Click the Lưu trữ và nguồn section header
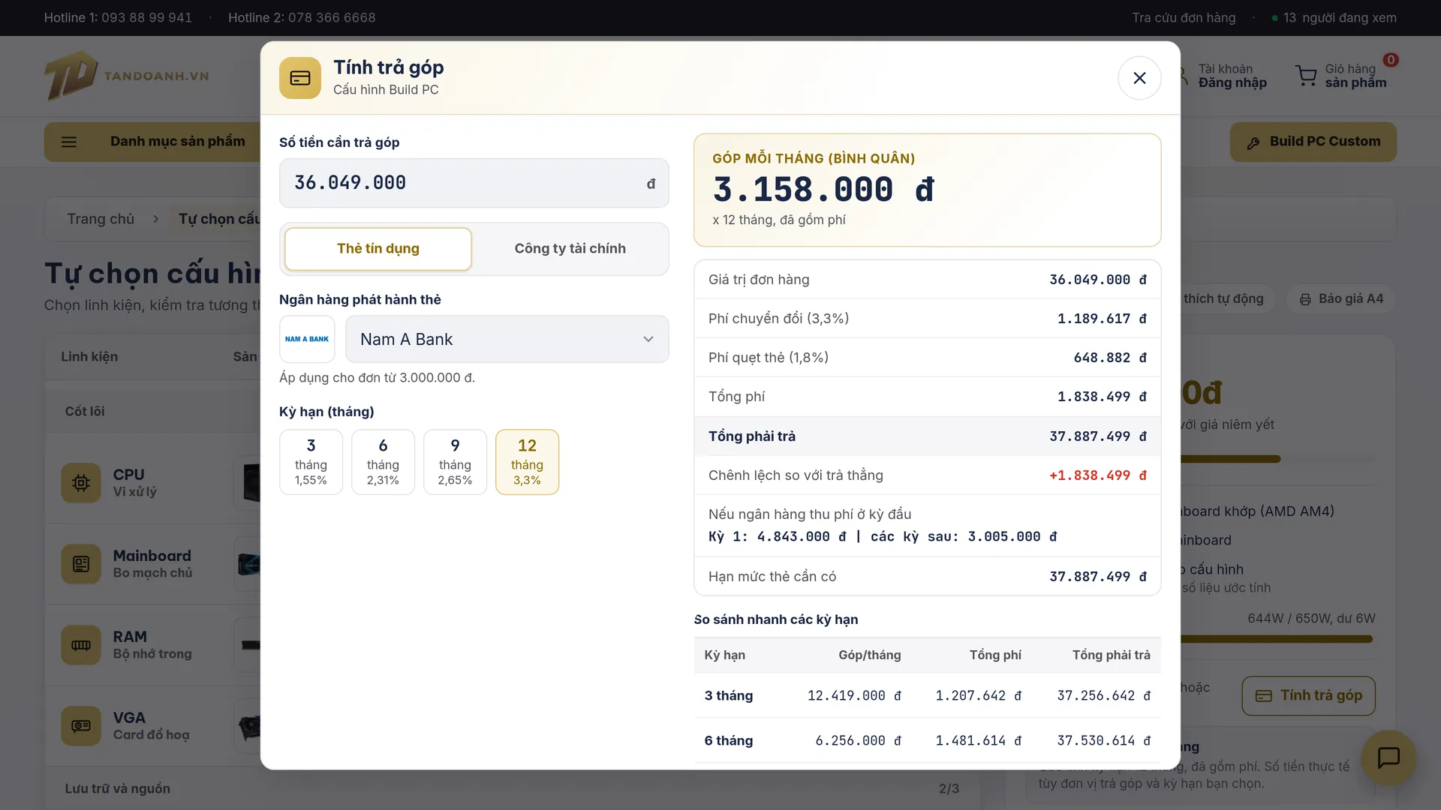The image size is (1441, 810). [x=118, y=789]
